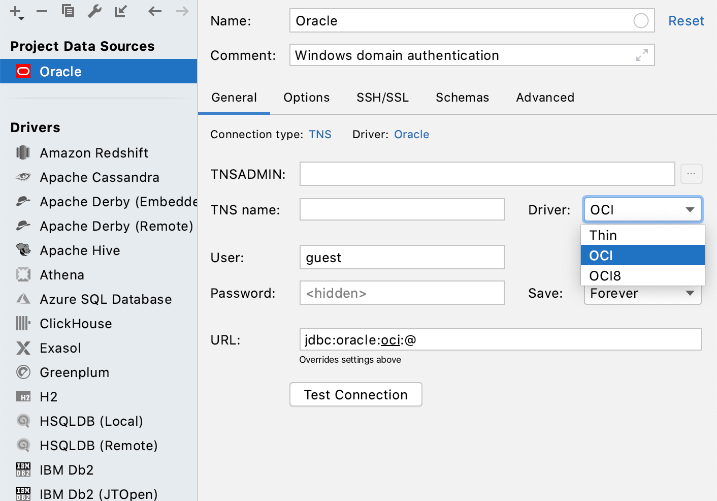Select the ClickHouse driver

[x=99, y=323]
